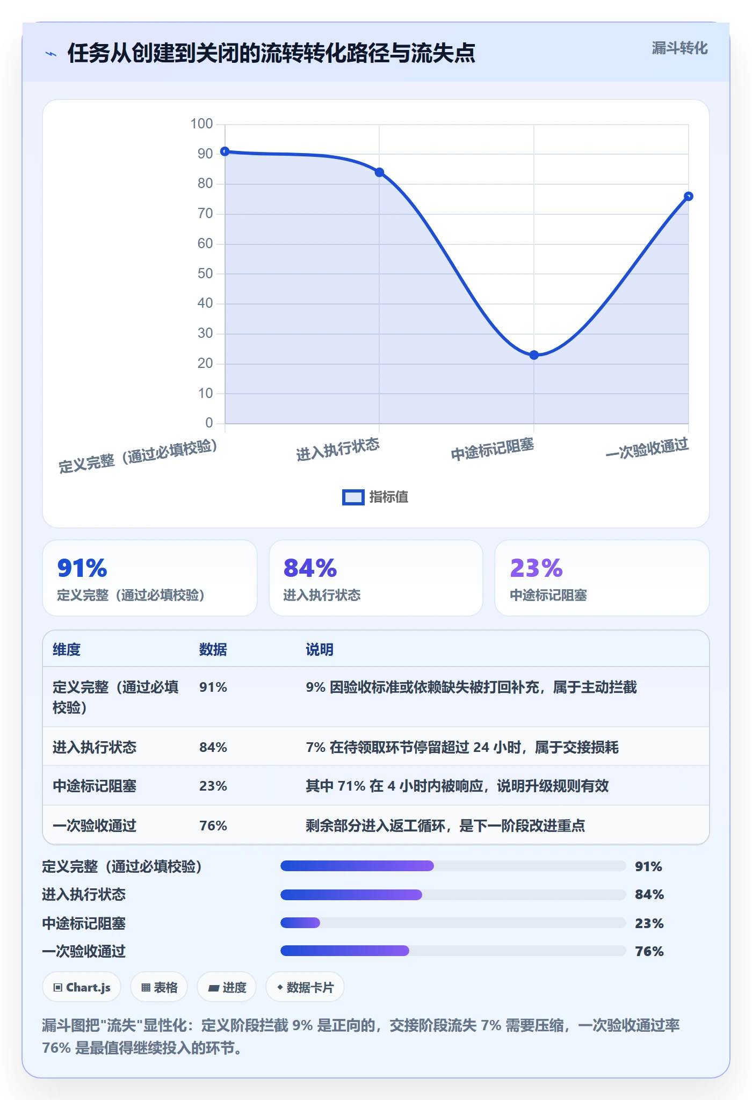Click the 维度 column header
Image resolution: width=752 pixels, height=1100 pixels.
coord(67,649)
